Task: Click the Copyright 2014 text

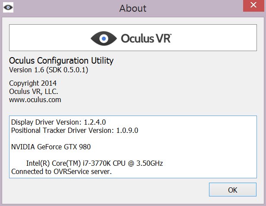Action: (x=33, y=83)
